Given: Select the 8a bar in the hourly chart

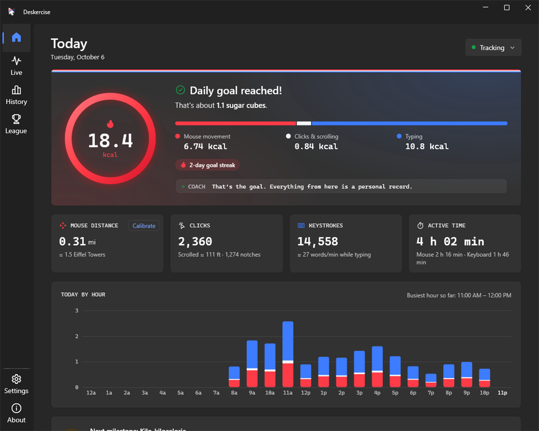Looking at the screenshot, I should [x=234, y=377].
